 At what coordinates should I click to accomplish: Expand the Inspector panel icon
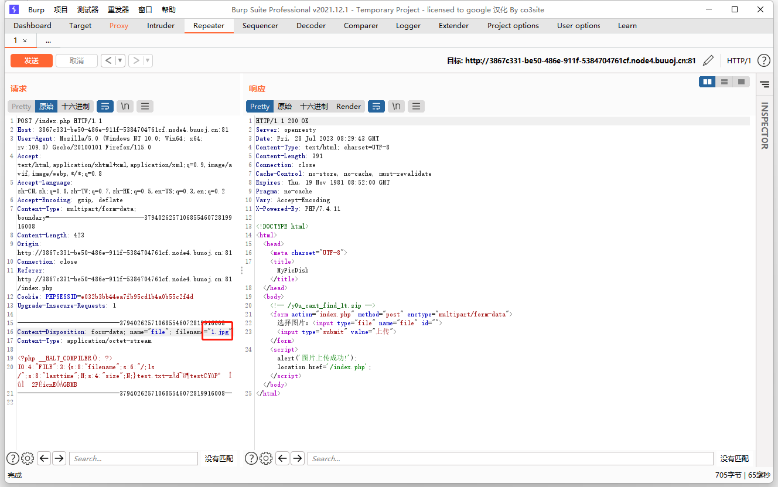click(765, 85)
